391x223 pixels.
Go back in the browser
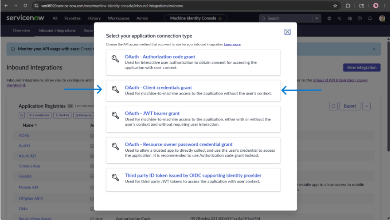click(6, 5)
